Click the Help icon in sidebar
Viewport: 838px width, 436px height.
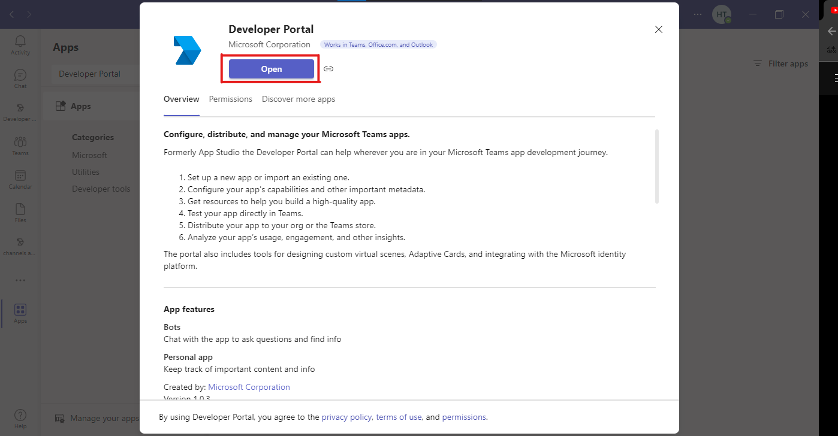coord(20,418)
